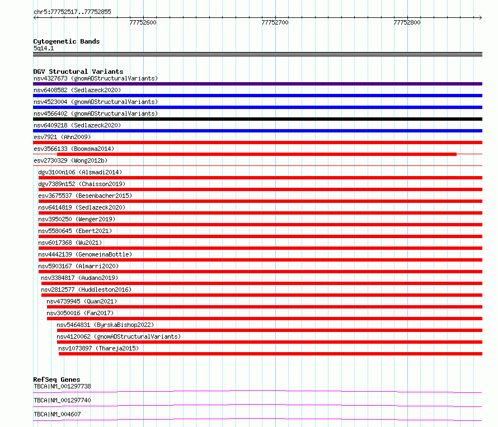Select variant nsv4442139 (GenomeinaBottle) label
The width and height of the screenshot is (498, 427).
click(x=85, y=254)
